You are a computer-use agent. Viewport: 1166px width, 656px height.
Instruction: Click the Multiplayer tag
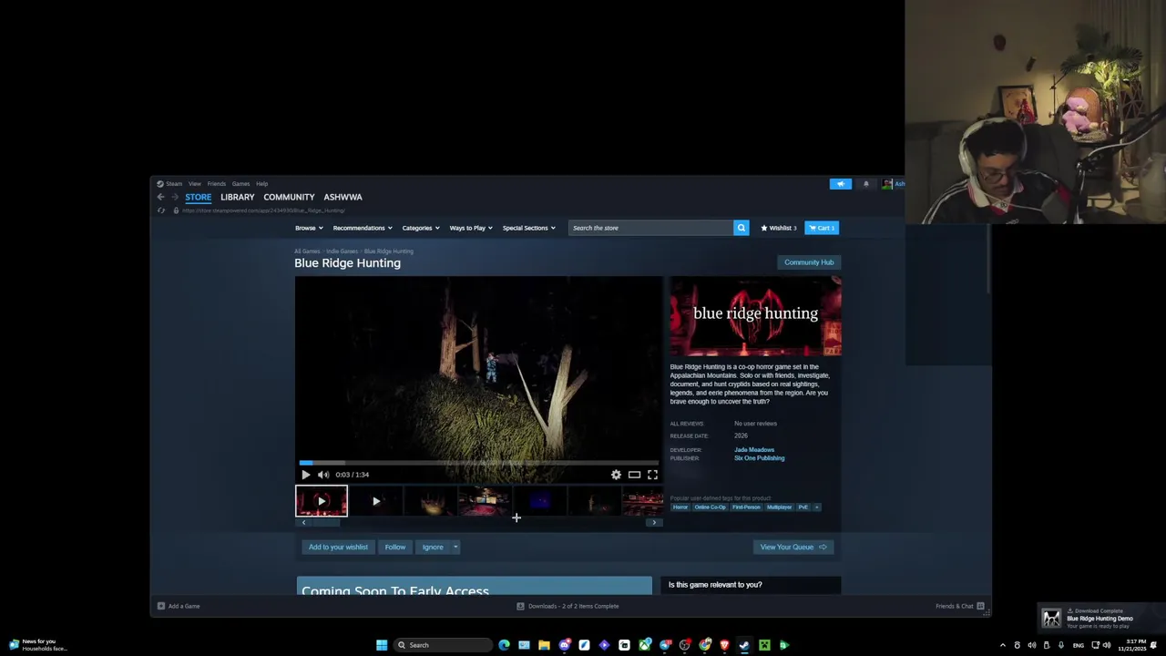pyautogui.click(x=780, y=507)
